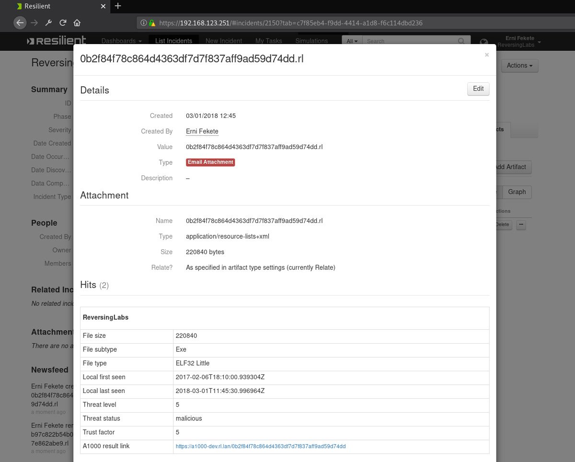575x462 pixels.
Task: Select the Local last seen timestamp value
Action: click(220, 391)
